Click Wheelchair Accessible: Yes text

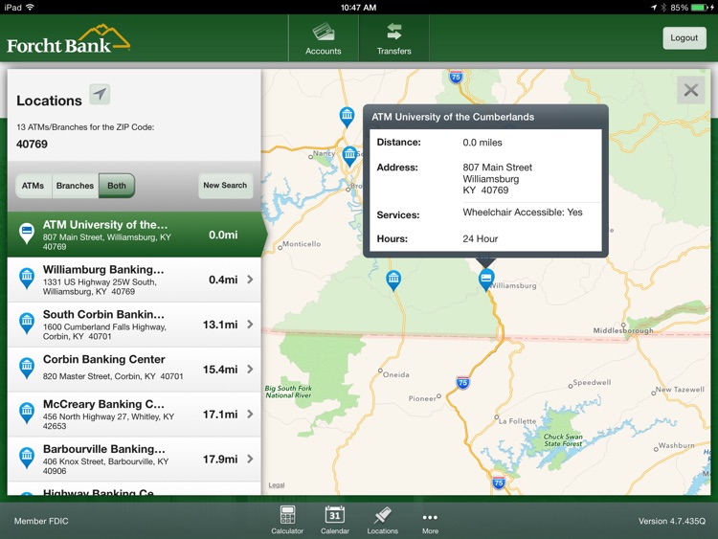(x=523, y=212)
